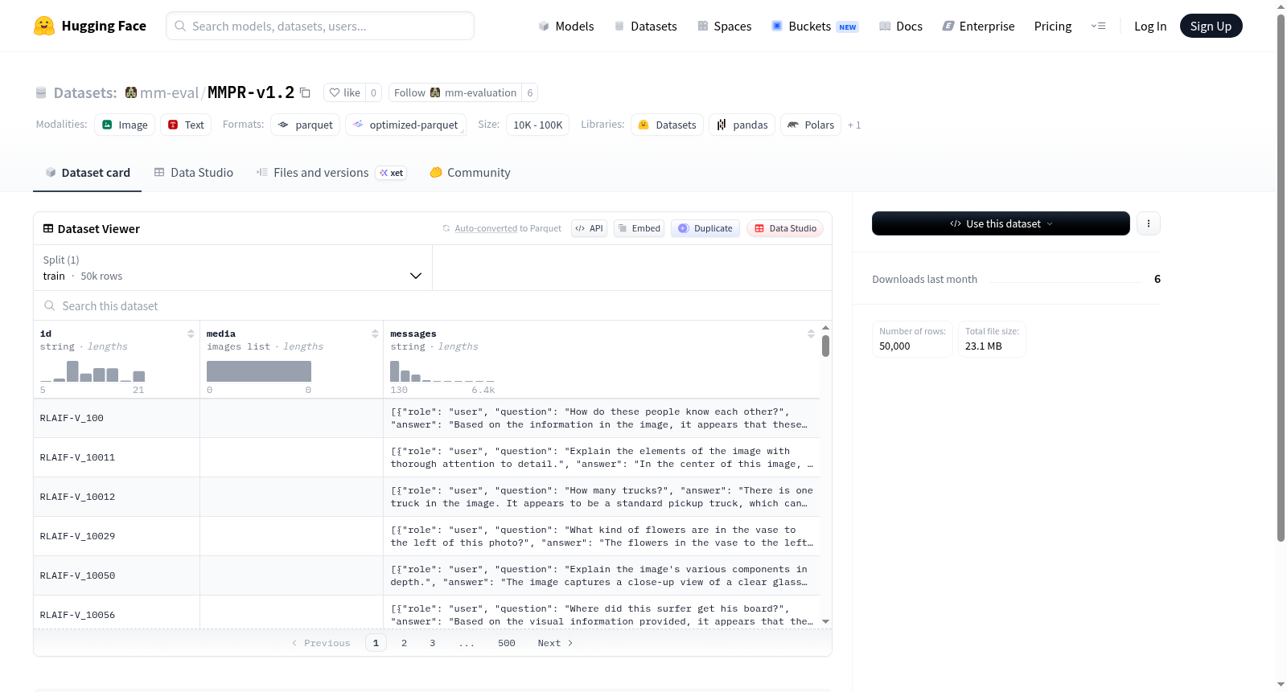Screen dimensions: 1287x692
Task: Select the optimized-parquet format tag
Action: (405, 125)
